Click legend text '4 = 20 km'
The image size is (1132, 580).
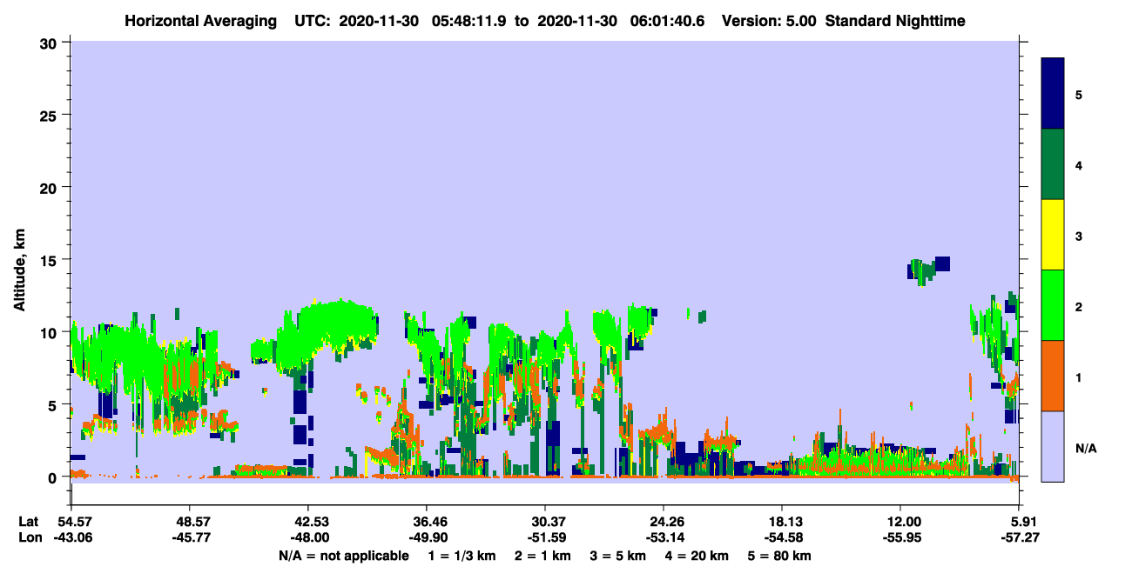coord(697,556)
